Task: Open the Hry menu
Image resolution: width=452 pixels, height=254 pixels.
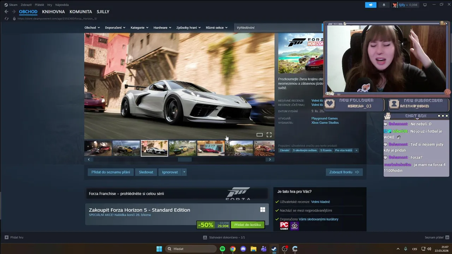Action: (x=49, y=5)
